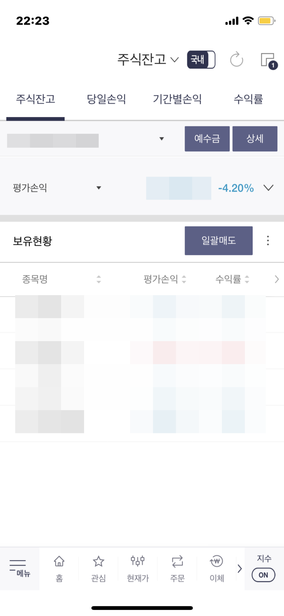This screenshot has width=284, height=616.
Task: Open the 메뉴 hamburger menu
Action: (19, 568)
